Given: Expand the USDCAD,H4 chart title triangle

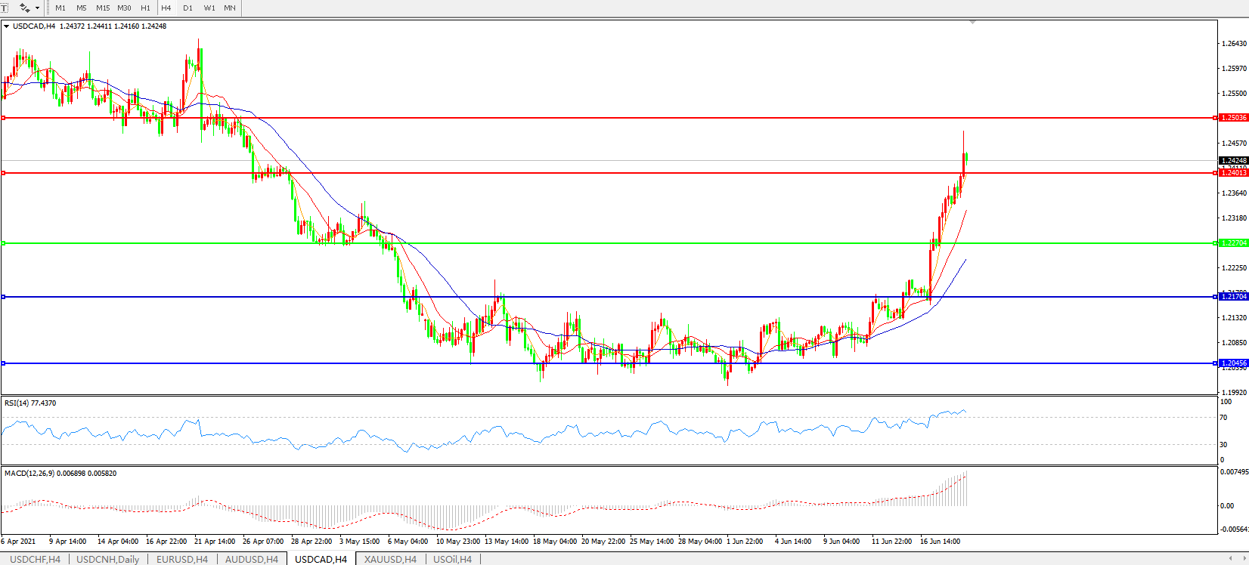Looking at the screenshot, I should [x=7, y=26].
